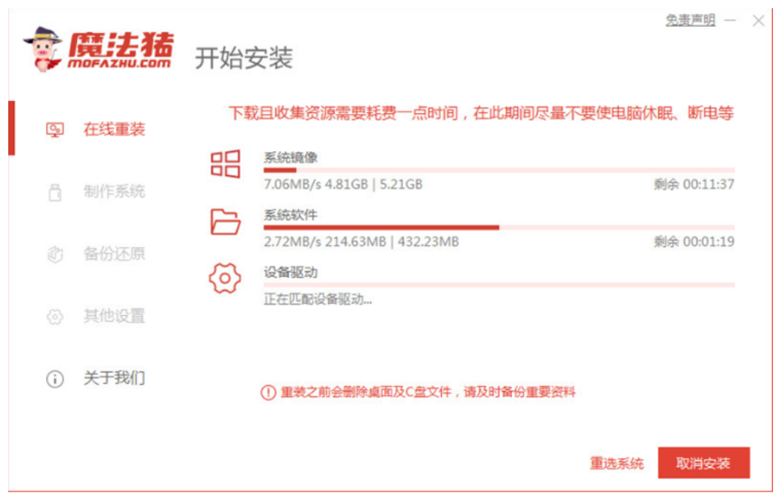Image resolution: width=779 pixels, height=499 pixels.
Task: Click the online reinstall monitor icon
Action: [x=55, y=130]
